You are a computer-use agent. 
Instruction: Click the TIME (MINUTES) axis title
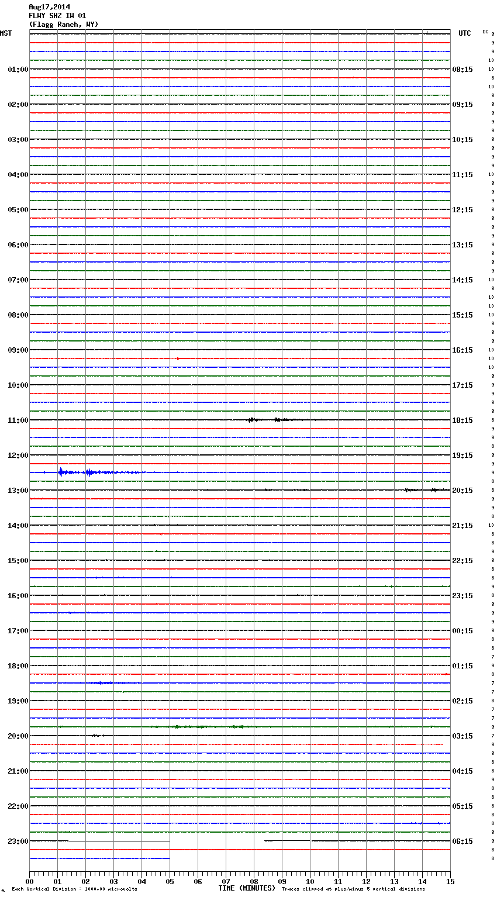tap(247, 888)
